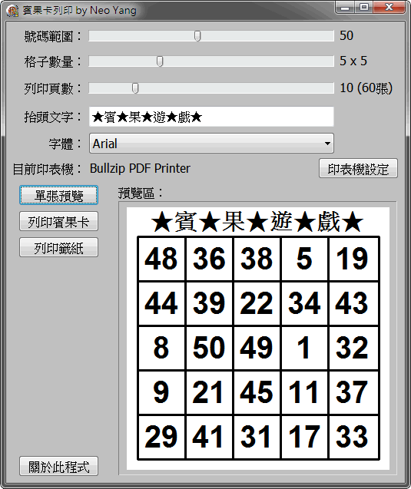The height and width of the screenshot is (489, 411).
Task: Click the 列印賓果卡 button
Action: [x=58, y=221]
